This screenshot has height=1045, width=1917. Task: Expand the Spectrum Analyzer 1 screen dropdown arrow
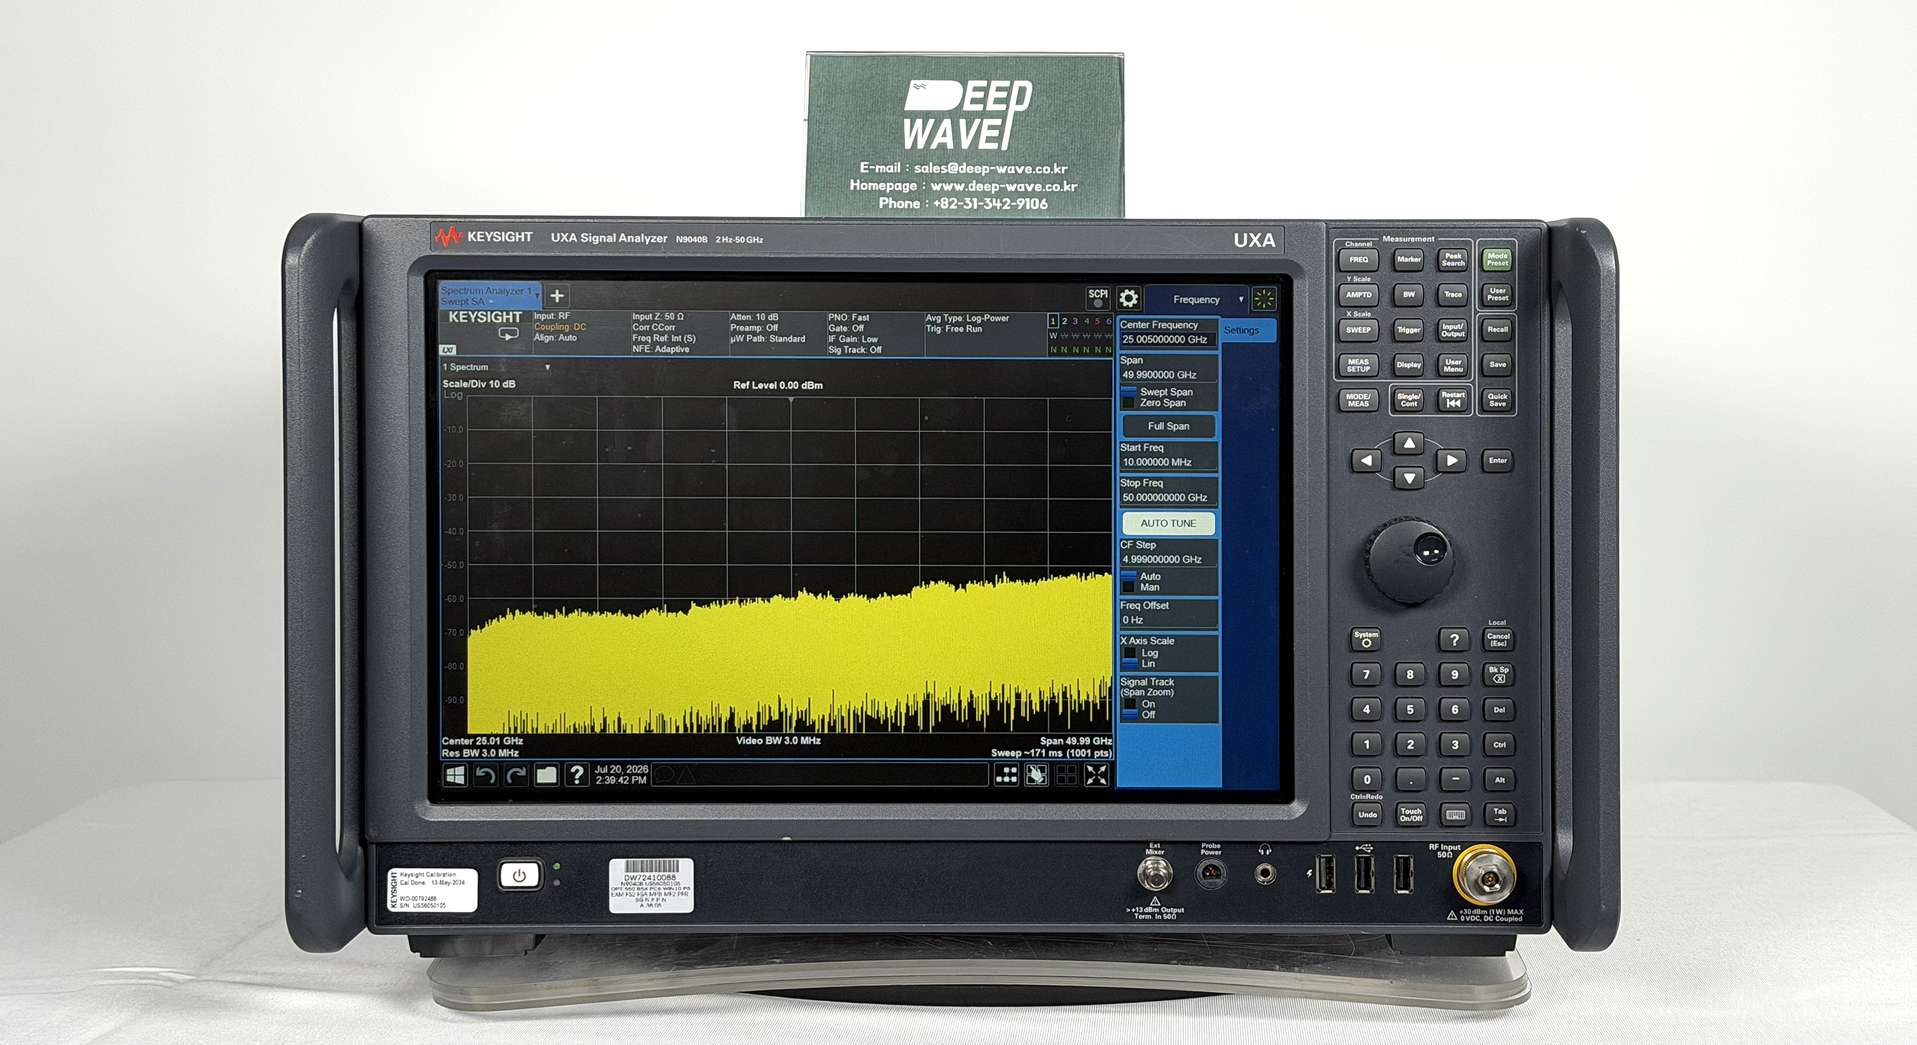(537, 296)
